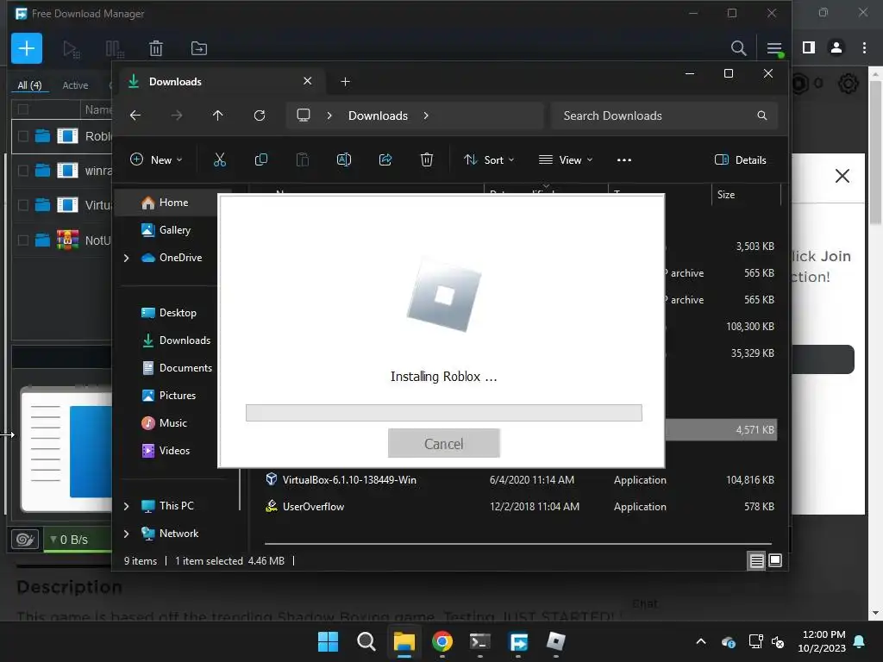This screenshot has width=883, height=662.
Task: Check the VirtualBox download row checkbox
Action: pos(23,205)
